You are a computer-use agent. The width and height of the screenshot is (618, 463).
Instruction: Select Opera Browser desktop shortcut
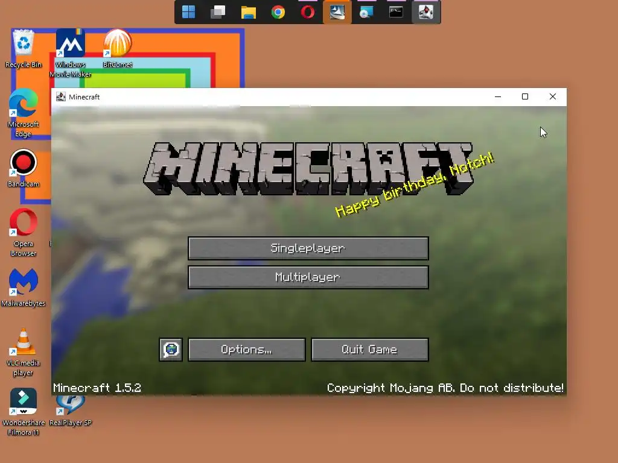tap(24, 233)
